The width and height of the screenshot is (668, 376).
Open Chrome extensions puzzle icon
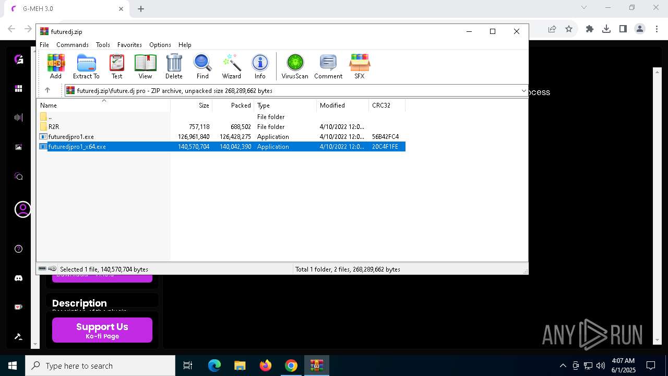click(x=590, y=29)
